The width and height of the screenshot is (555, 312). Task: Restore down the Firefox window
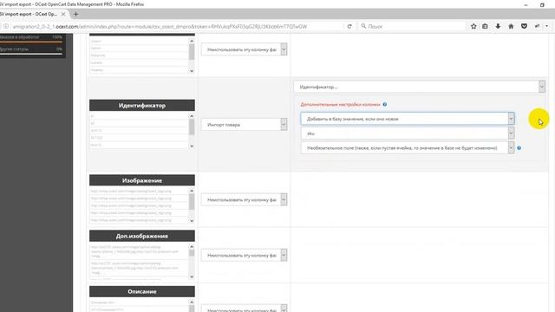pyautogui.click(x=542, y=4)
